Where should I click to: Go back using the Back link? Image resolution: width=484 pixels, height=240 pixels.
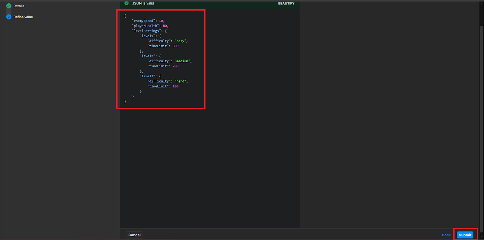point(446,235)
